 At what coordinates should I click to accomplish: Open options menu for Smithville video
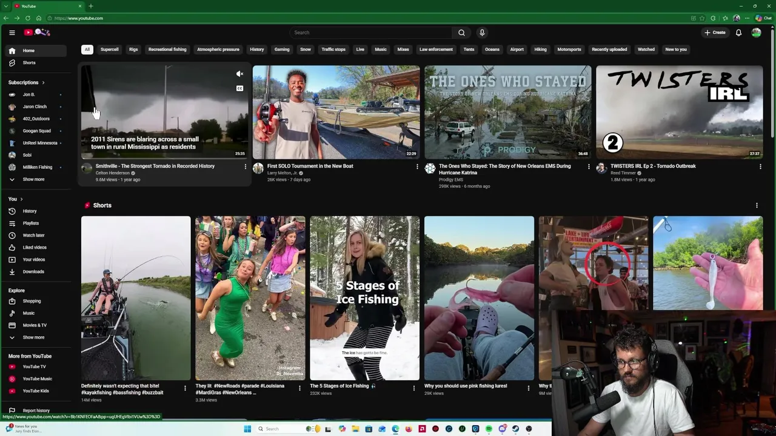pos(246,167)
